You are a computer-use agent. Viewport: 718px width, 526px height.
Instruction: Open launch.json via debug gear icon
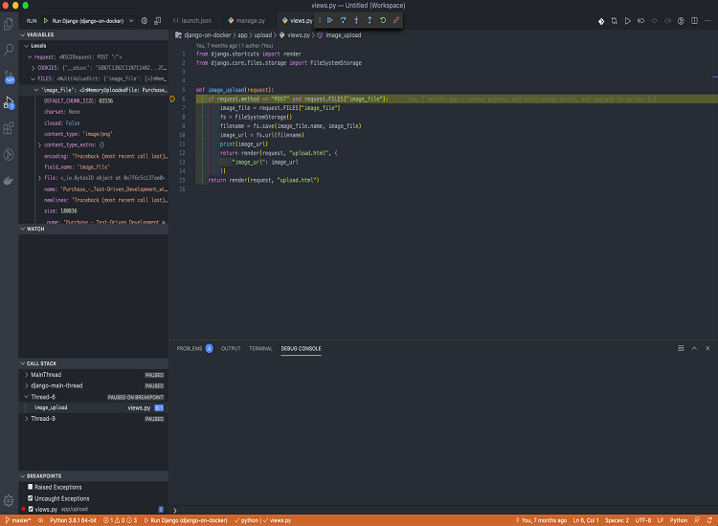click(x=145, y=20)
